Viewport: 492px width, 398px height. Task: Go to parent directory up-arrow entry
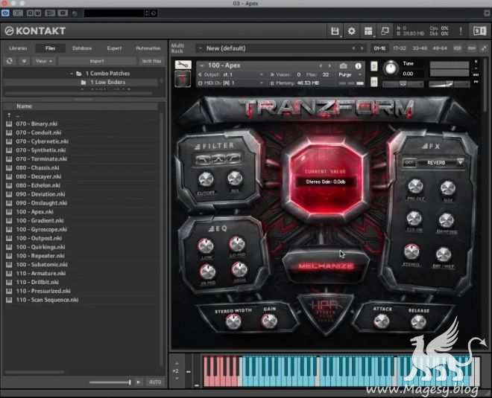9,115
